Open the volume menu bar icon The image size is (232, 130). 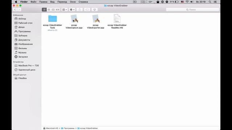(192, 2)
